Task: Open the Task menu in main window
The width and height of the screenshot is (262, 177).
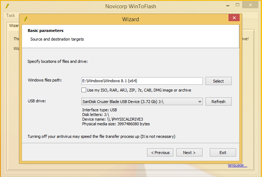Action: pos(10,15)
